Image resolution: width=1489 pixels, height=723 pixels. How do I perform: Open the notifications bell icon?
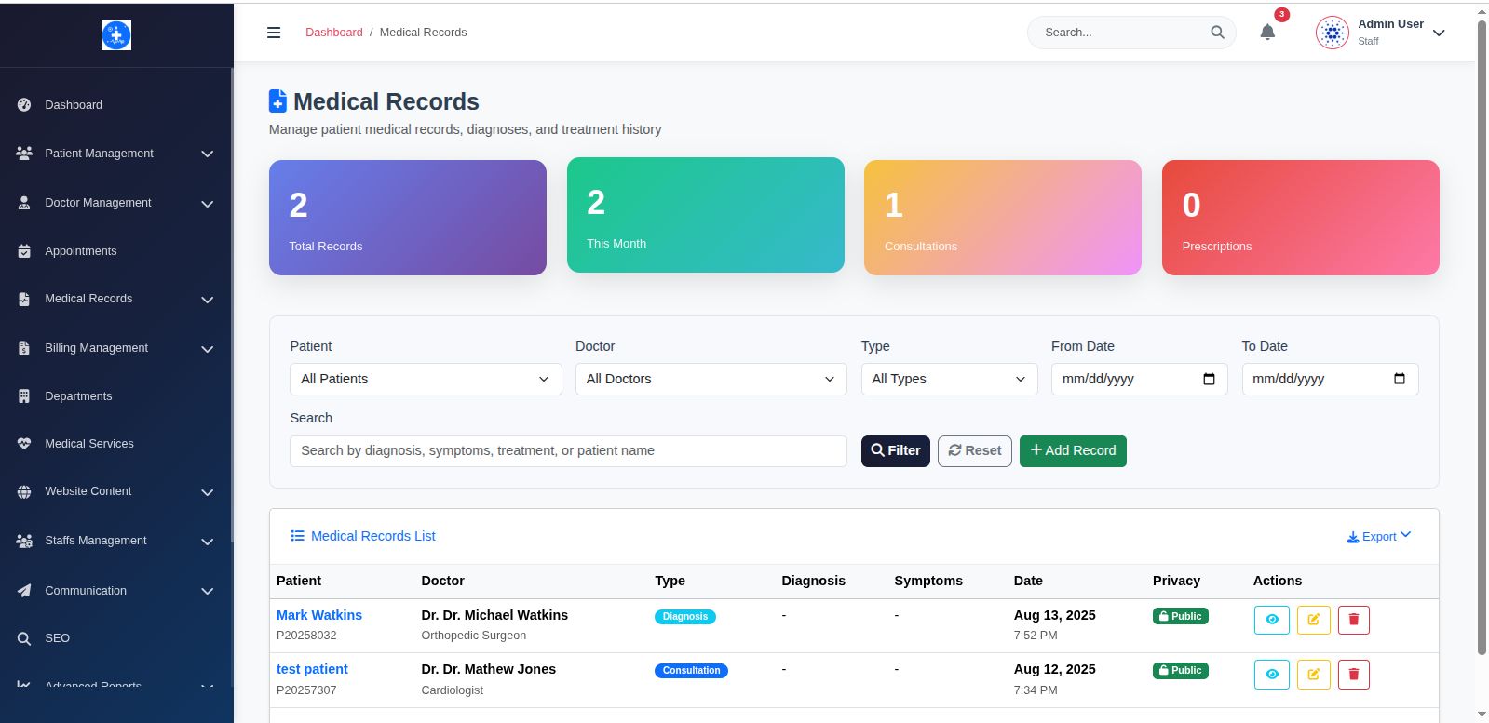pos(1267,33)
